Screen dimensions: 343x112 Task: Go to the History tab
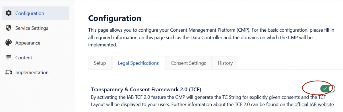point(225,63)
